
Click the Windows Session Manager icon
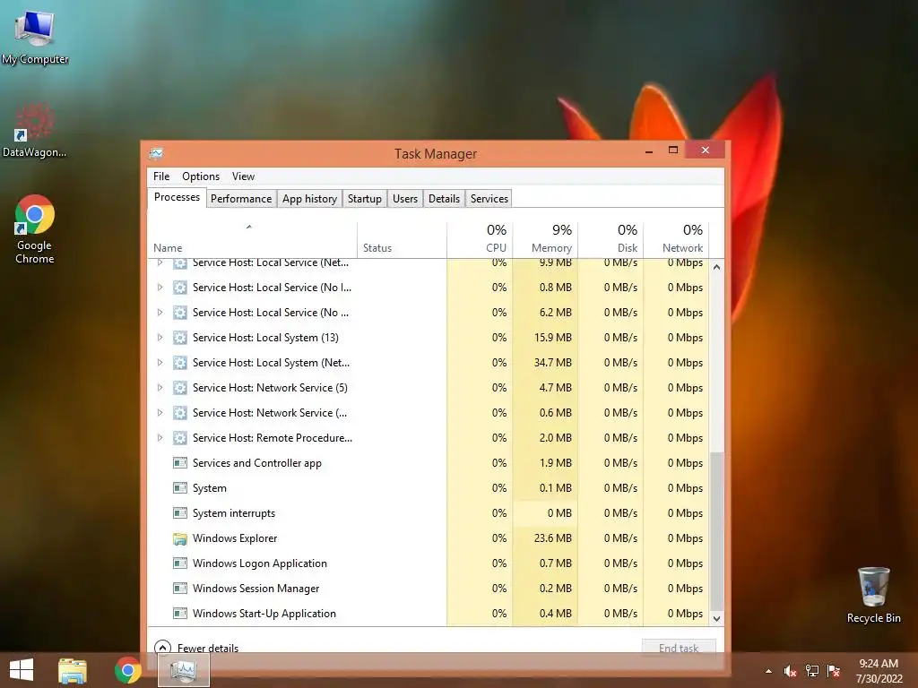point(179,589)
